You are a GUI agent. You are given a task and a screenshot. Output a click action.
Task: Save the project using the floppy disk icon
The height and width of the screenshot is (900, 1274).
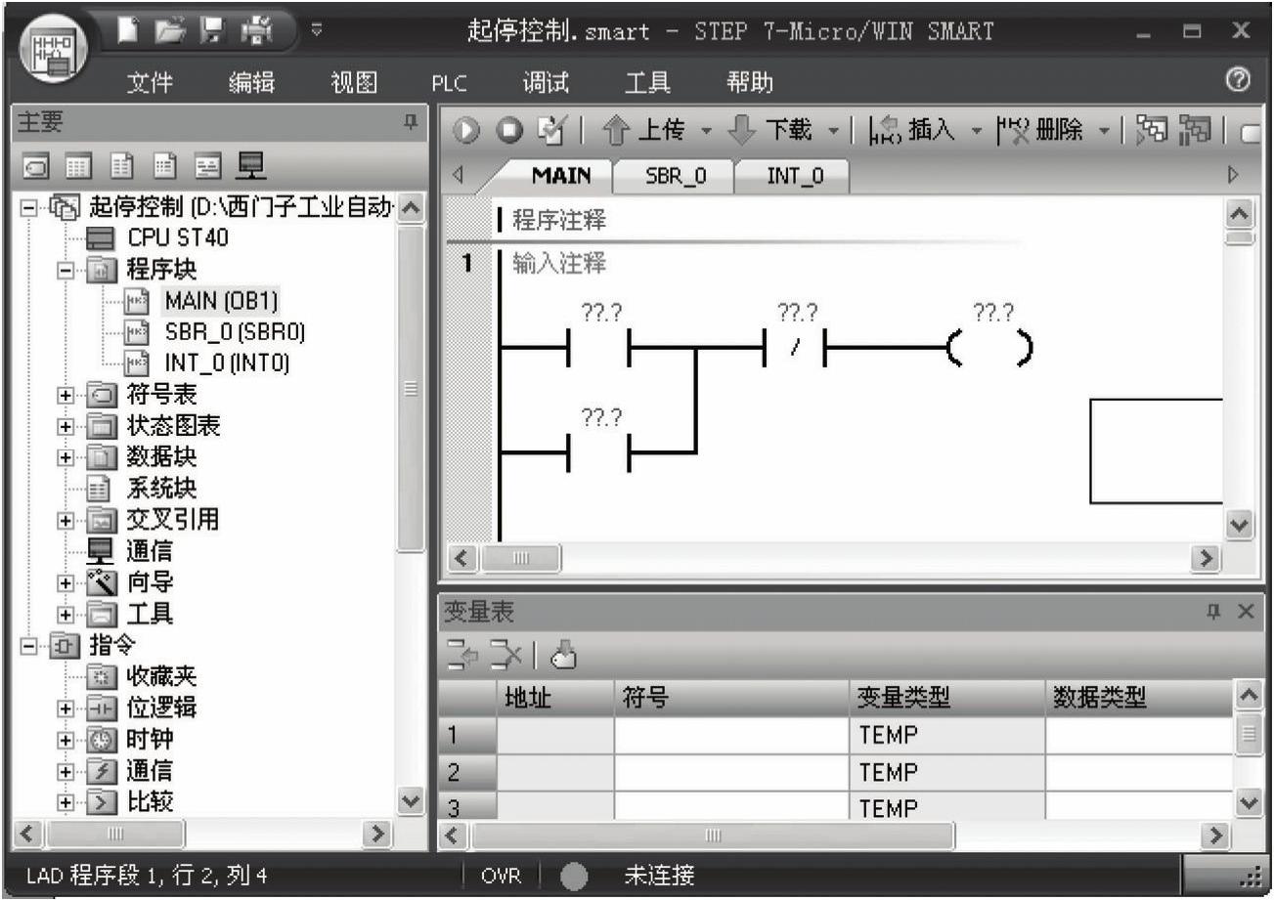(210, 30)
